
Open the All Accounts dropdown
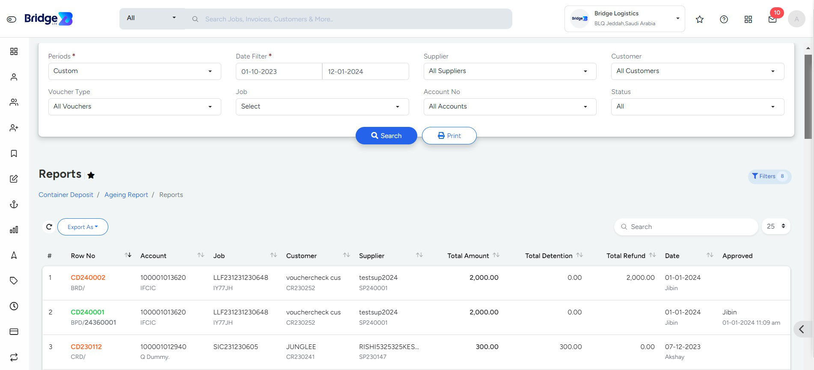[510, 107]
